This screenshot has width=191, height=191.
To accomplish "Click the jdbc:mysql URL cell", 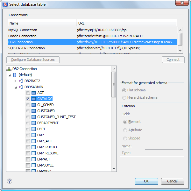I will click(x=127, y=30).
